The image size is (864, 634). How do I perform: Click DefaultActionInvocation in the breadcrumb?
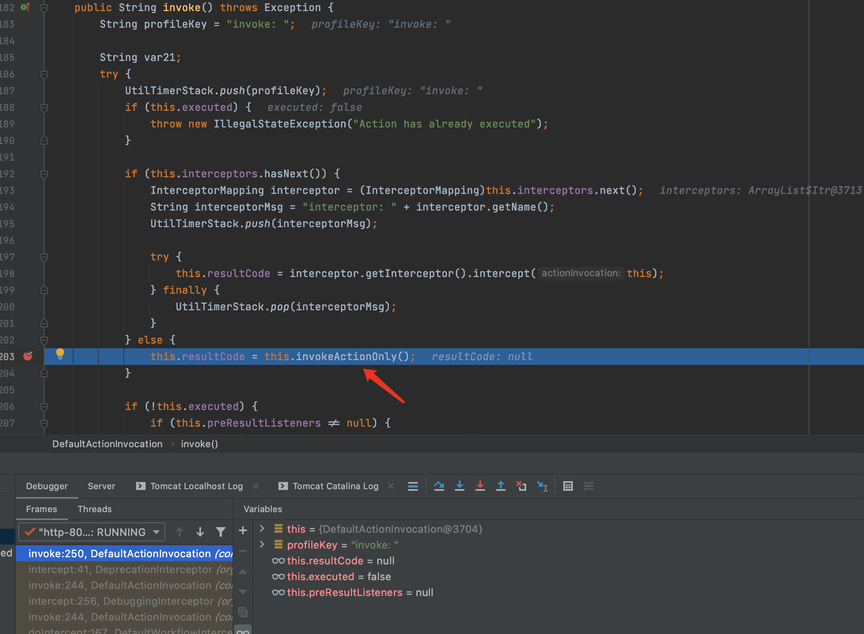click(107, 444)
